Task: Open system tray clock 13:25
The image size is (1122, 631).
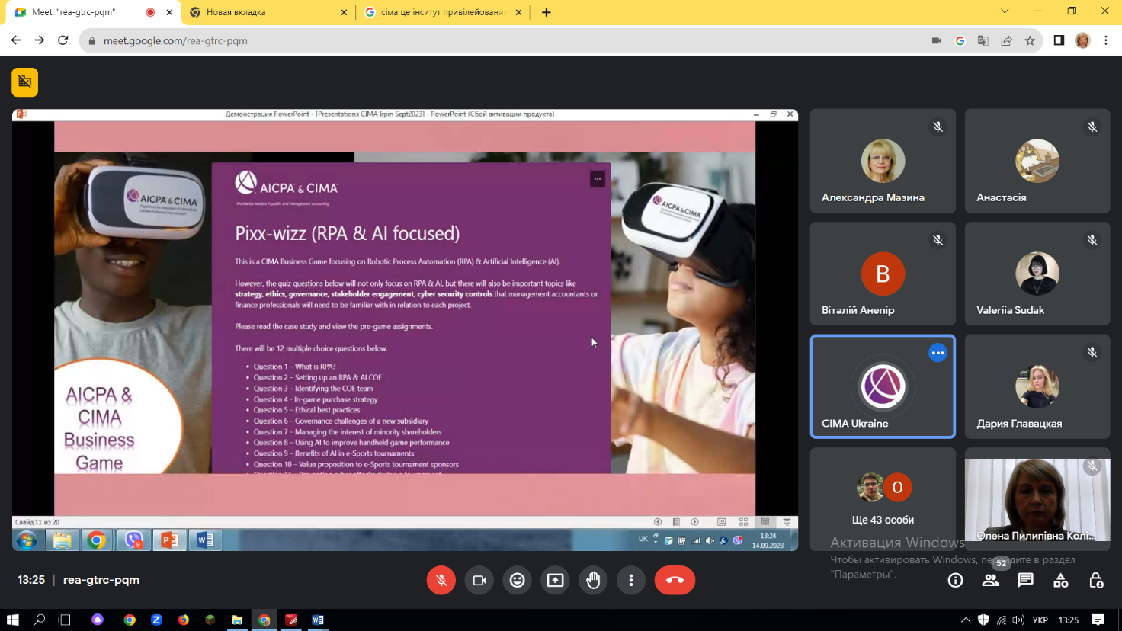Action: 1069,620
